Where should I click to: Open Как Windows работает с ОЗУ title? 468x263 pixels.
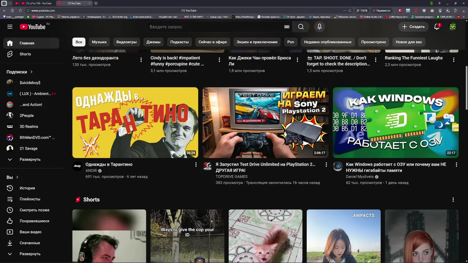click(396, 167)
